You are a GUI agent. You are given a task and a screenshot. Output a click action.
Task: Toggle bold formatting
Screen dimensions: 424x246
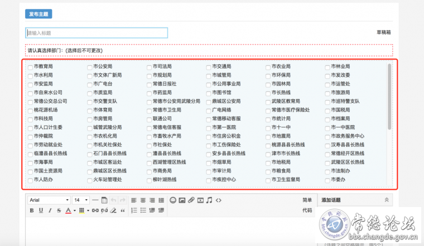(x=32, y=210)
